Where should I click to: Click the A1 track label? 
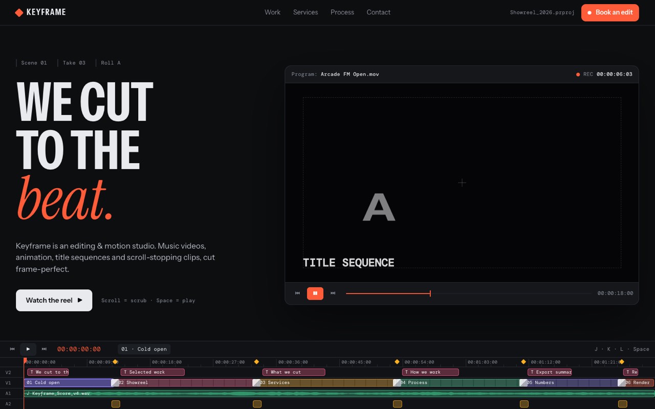8,393
